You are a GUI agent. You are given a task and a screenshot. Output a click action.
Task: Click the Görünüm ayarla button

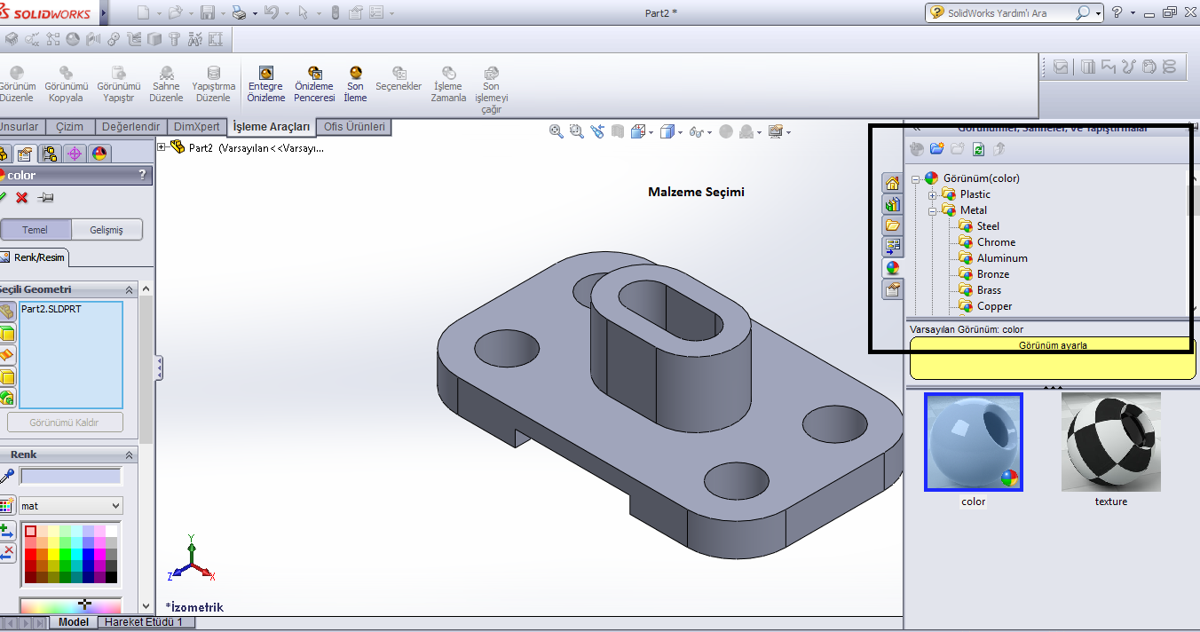click(x=1053, y=344)
